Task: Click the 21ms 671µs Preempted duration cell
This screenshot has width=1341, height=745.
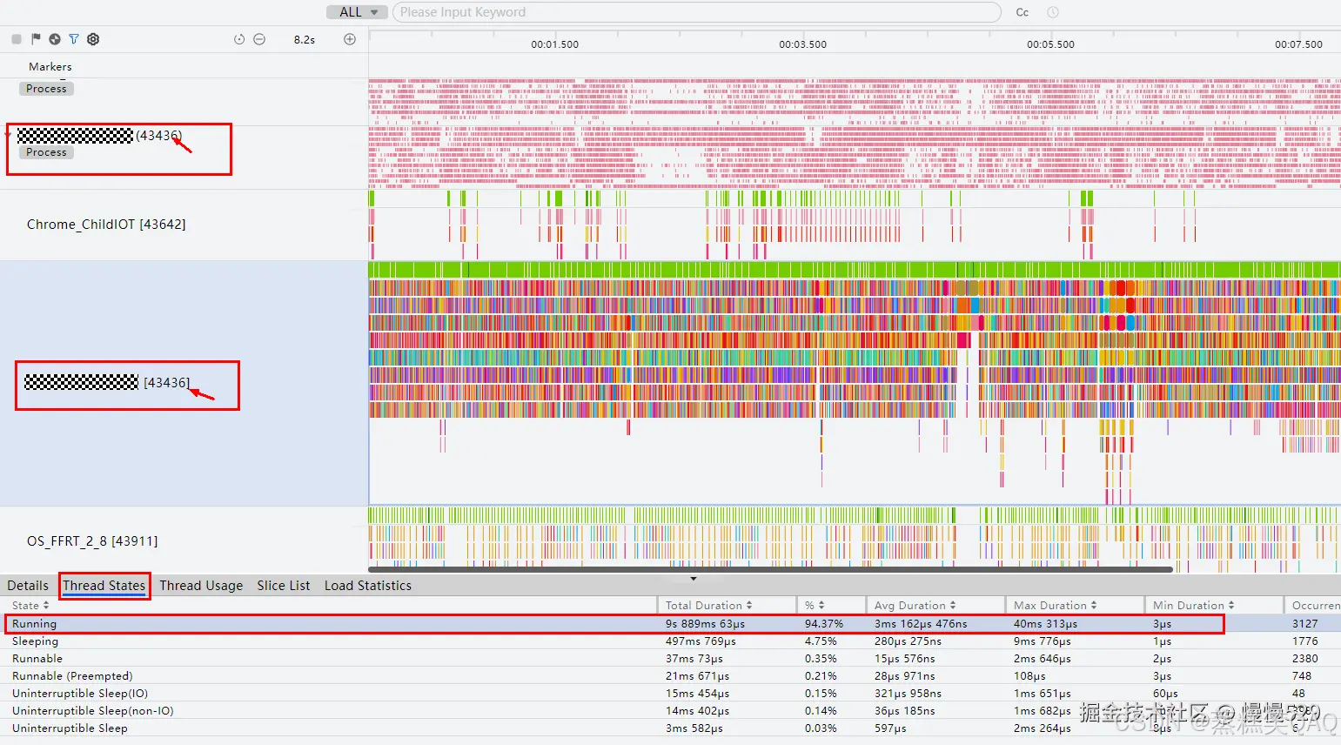Action: click(x=697, y=676)
